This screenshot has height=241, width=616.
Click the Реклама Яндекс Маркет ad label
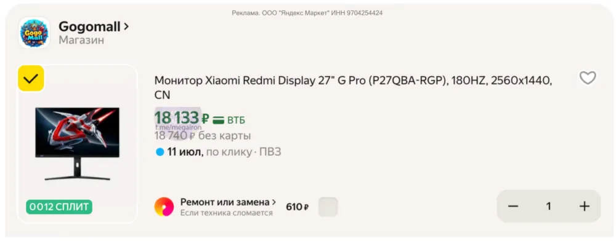click(307, 13)
